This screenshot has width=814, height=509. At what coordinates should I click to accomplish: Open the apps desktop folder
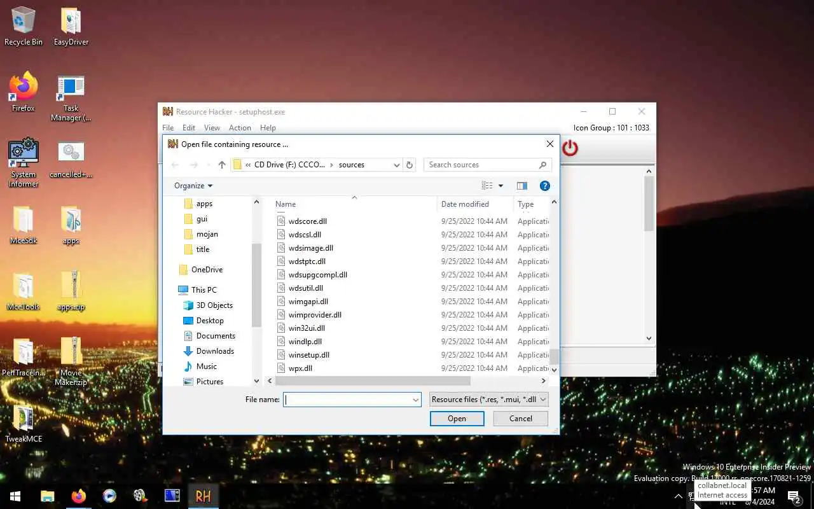coord(71,225)
